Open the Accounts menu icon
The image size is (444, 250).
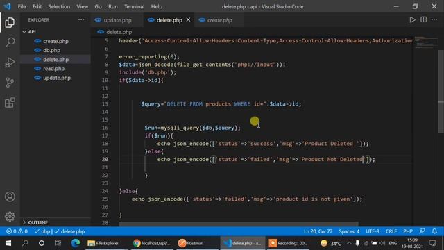(x=10, y=197)
